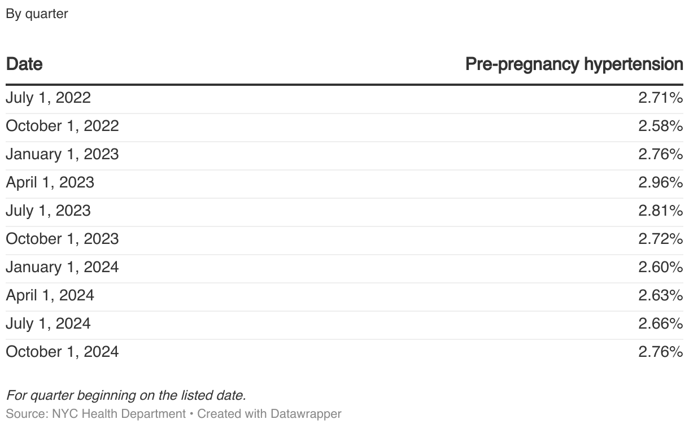689x428 pixels.
Task: Click the October 1, 2023 row date
Action: pyautogui.click(x=62, y=239)
